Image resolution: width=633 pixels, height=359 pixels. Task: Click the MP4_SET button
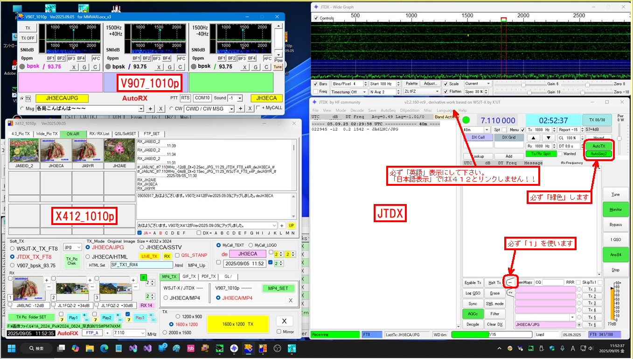point(278,288)
